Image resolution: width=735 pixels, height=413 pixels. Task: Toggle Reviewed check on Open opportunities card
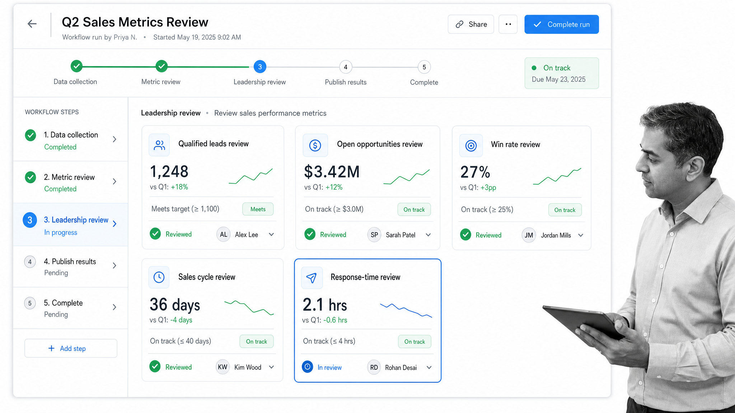pyautogui.click(x=310, y=234)
